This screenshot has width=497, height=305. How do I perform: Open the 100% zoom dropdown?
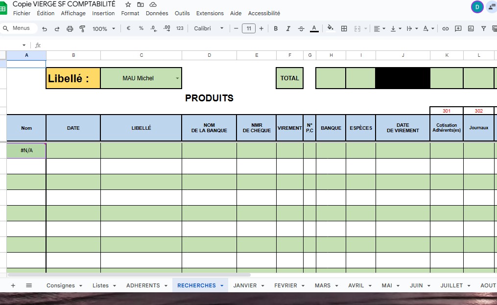point(104,29)
